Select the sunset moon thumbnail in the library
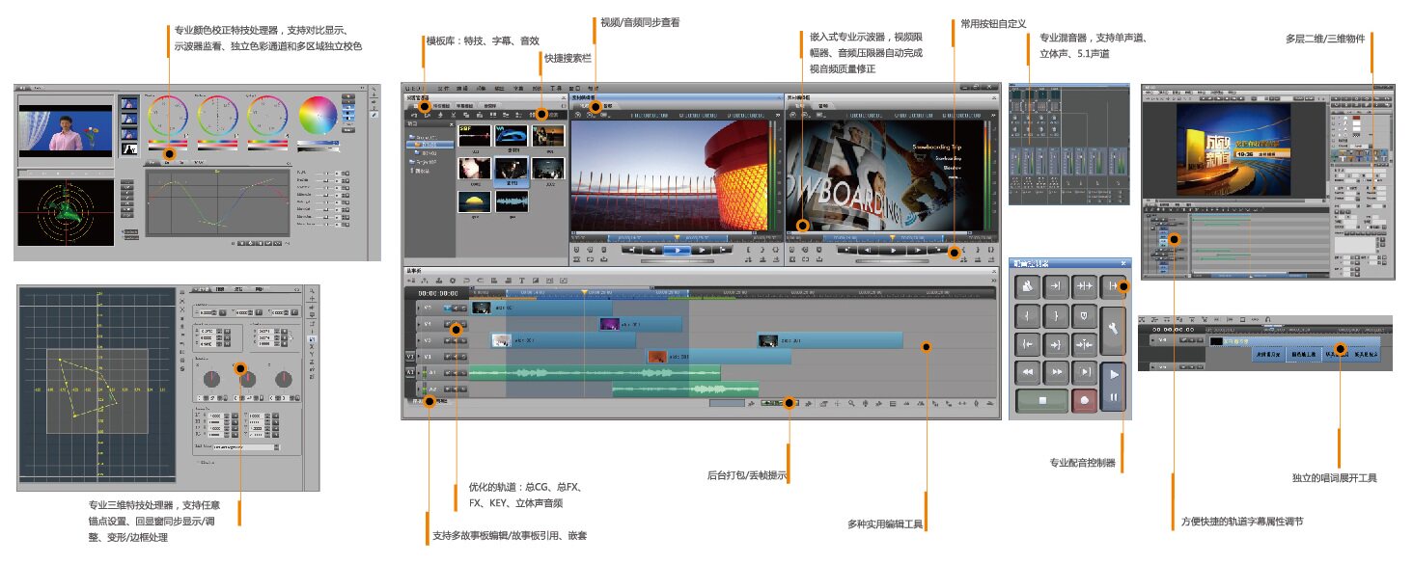The width and height of the screenshot is (1413, 564). click(475, 201)
